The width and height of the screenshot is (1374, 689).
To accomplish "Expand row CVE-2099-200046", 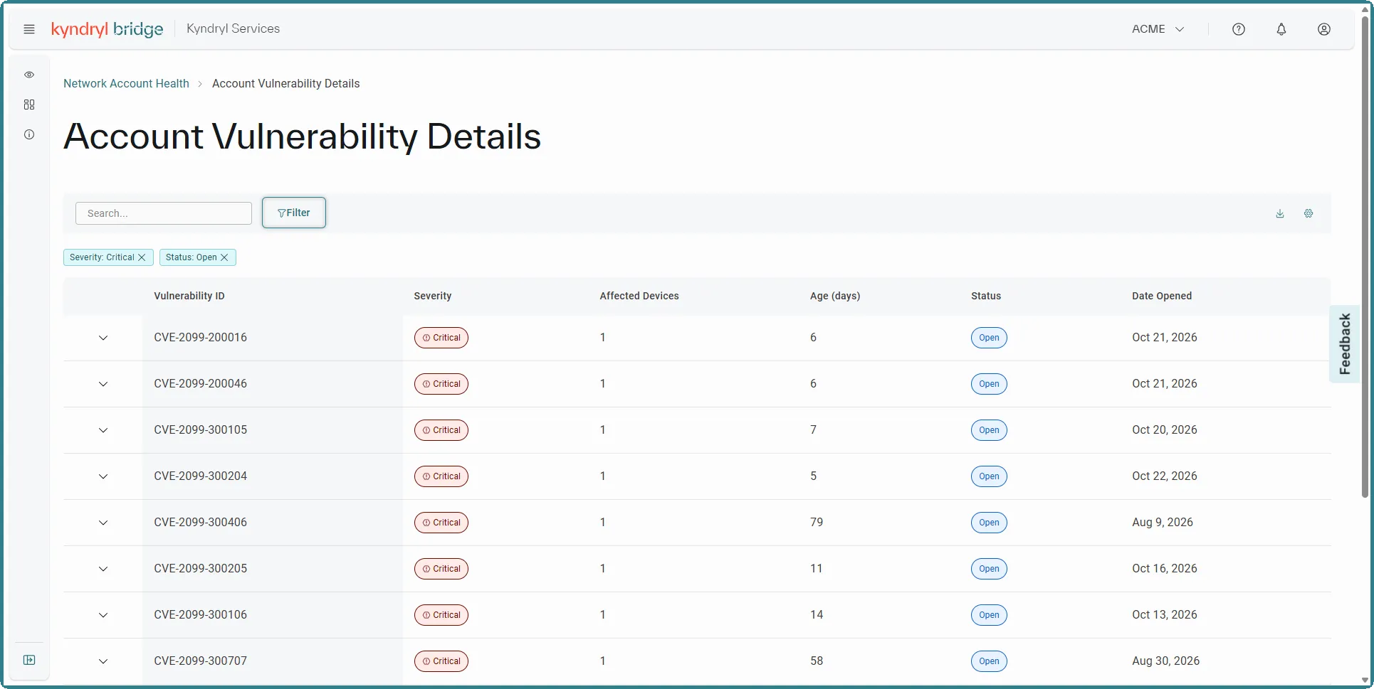I will click(103, 384).
